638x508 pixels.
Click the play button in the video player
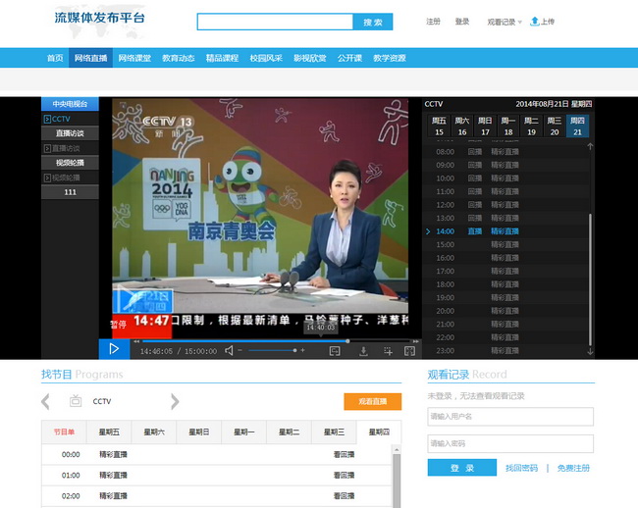[x=114, y=349]
